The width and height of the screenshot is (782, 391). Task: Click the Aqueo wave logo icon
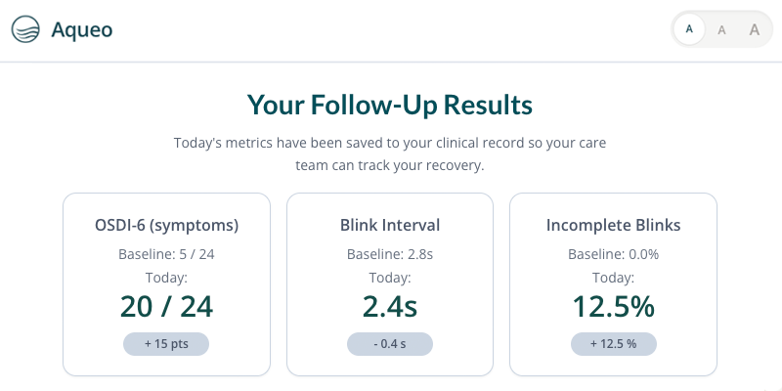[25, 29]
